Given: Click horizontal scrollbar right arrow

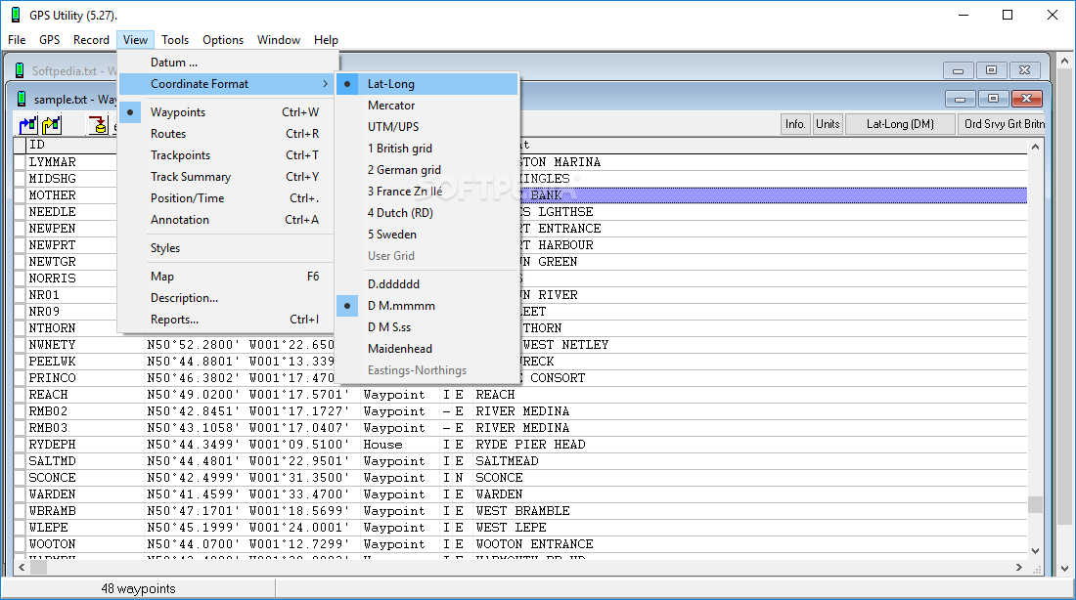Looking at the screenshot, I should (1019, 567).
